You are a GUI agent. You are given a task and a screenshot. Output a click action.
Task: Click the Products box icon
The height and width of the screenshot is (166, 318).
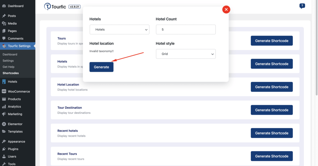point(4,99)
